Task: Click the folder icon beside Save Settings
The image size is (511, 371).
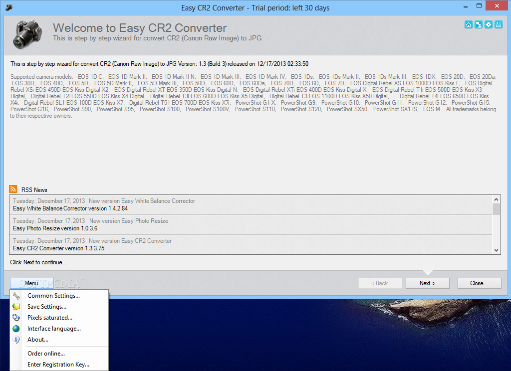Action: coord(16,307)
